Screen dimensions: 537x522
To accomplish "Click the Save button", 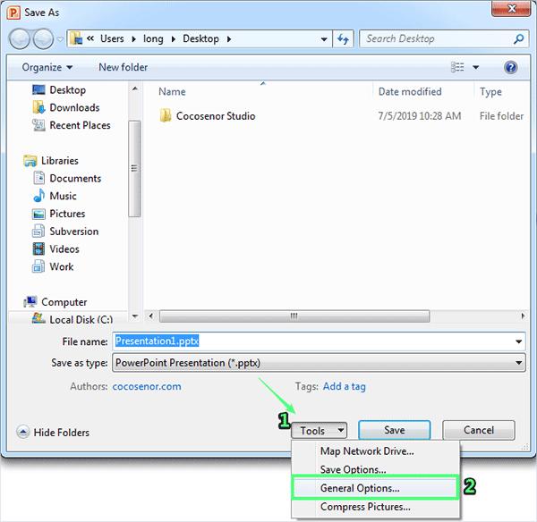I will (x=394, y=430).
